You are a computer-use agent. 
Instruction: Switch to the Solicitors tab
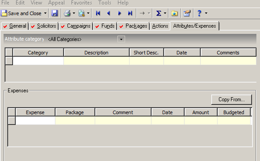(44, 26)
